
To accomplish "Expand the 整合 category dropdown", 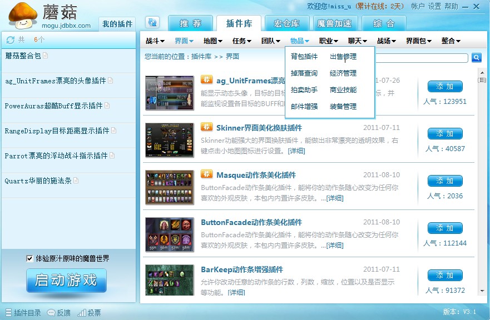I will click(451, 41).
